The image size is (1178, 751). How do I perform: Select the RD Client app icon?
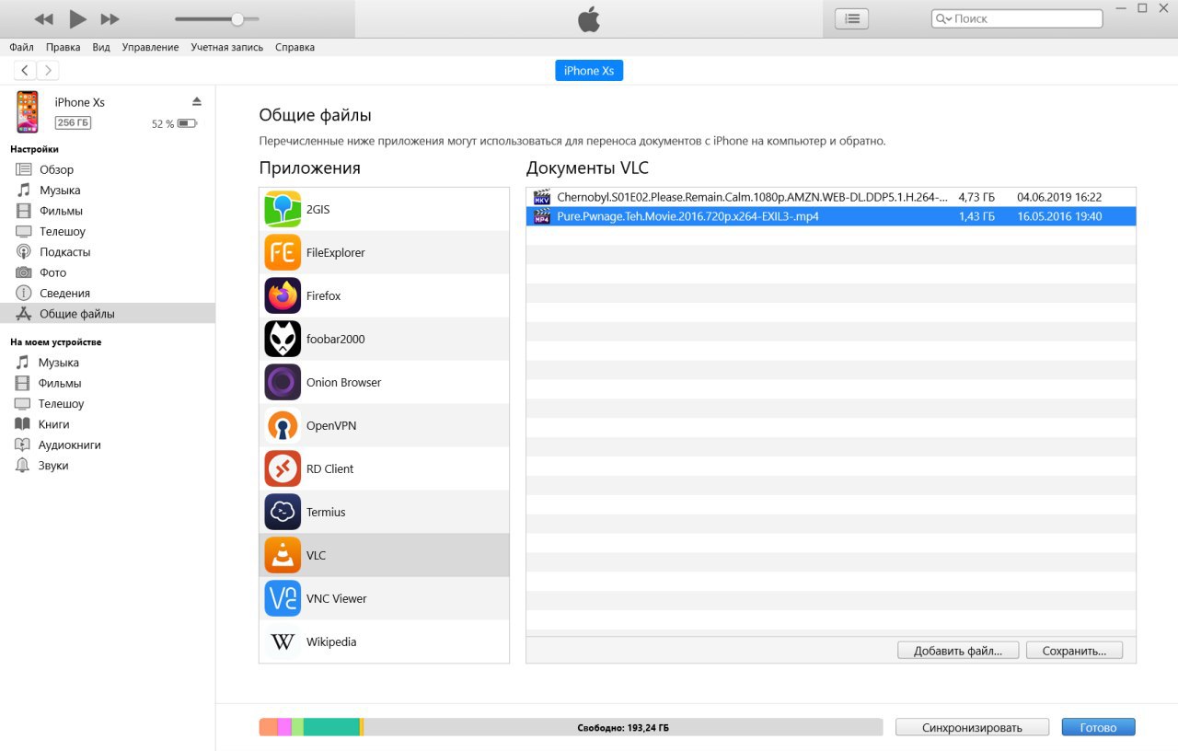[283, 468]
